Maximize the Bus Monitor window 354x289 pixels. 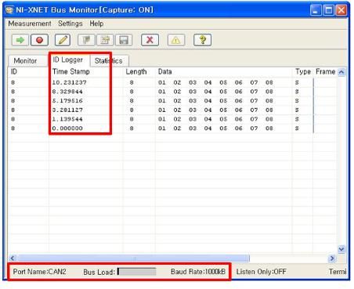pyautogui.click(x=328, y=10)
